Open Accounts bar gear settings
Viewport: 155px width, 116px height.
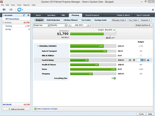coord(28,15)
